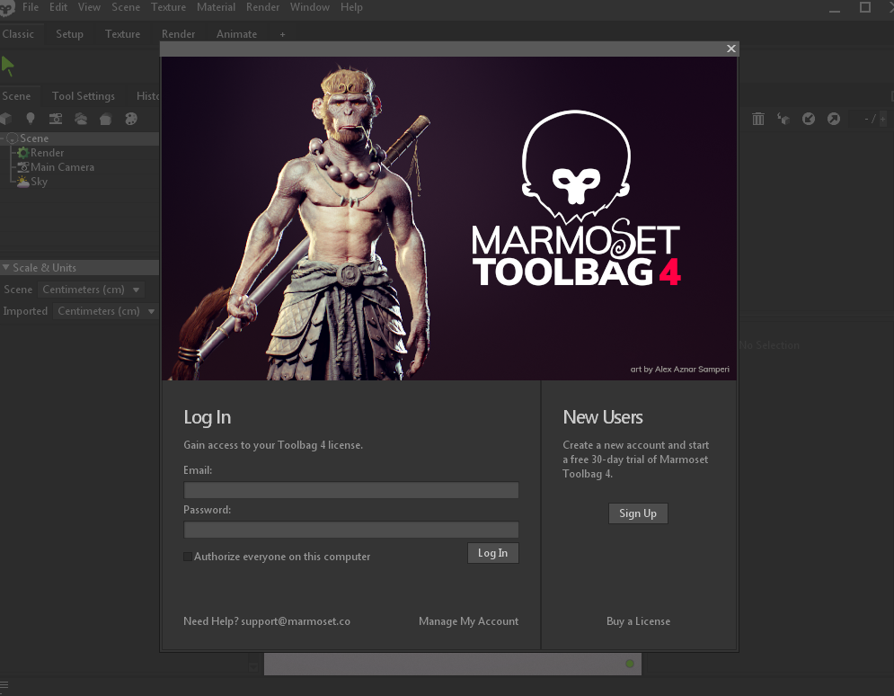894x696 pixels.
Task: Open the Manage My Account link
Action: click(x=469, y=621)
